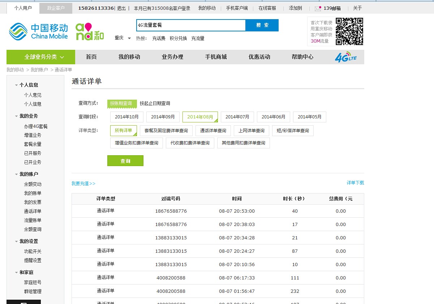Click the pink and green 'and 和' logo
Screen dimensions: 434x304
(90, 31)
